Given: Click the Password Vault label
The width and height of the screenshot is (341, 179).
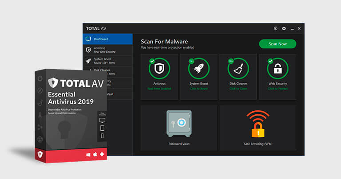Looking at the screenshot, I should point(179,144).
